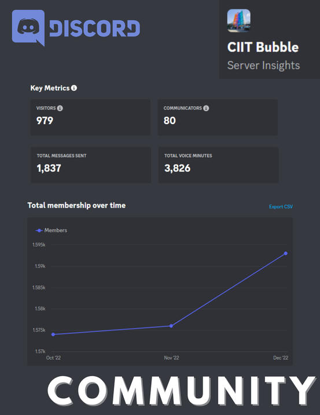Click the Nov '22 axis label
Viewport: 320px width, 415px height.
point(171,358)
